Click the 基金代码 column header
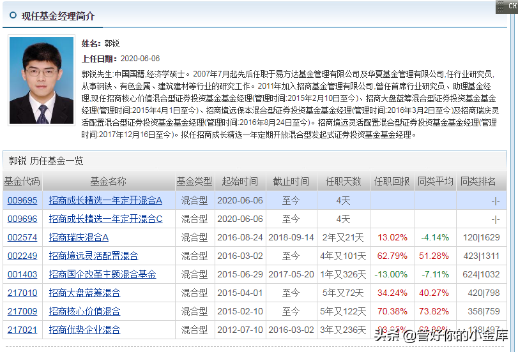Image resolution: width=518 pixels, height=352 pixels. click(x=22, y=181)
